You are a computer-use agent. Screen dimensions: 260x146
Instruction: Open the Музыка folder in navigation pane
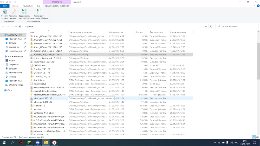(x=12, y=77)
